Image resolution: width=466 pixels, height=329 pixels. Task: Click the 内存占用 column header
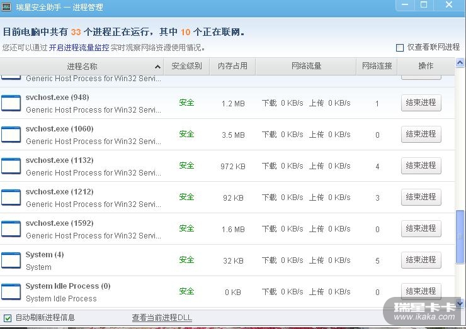coord(232,66)
